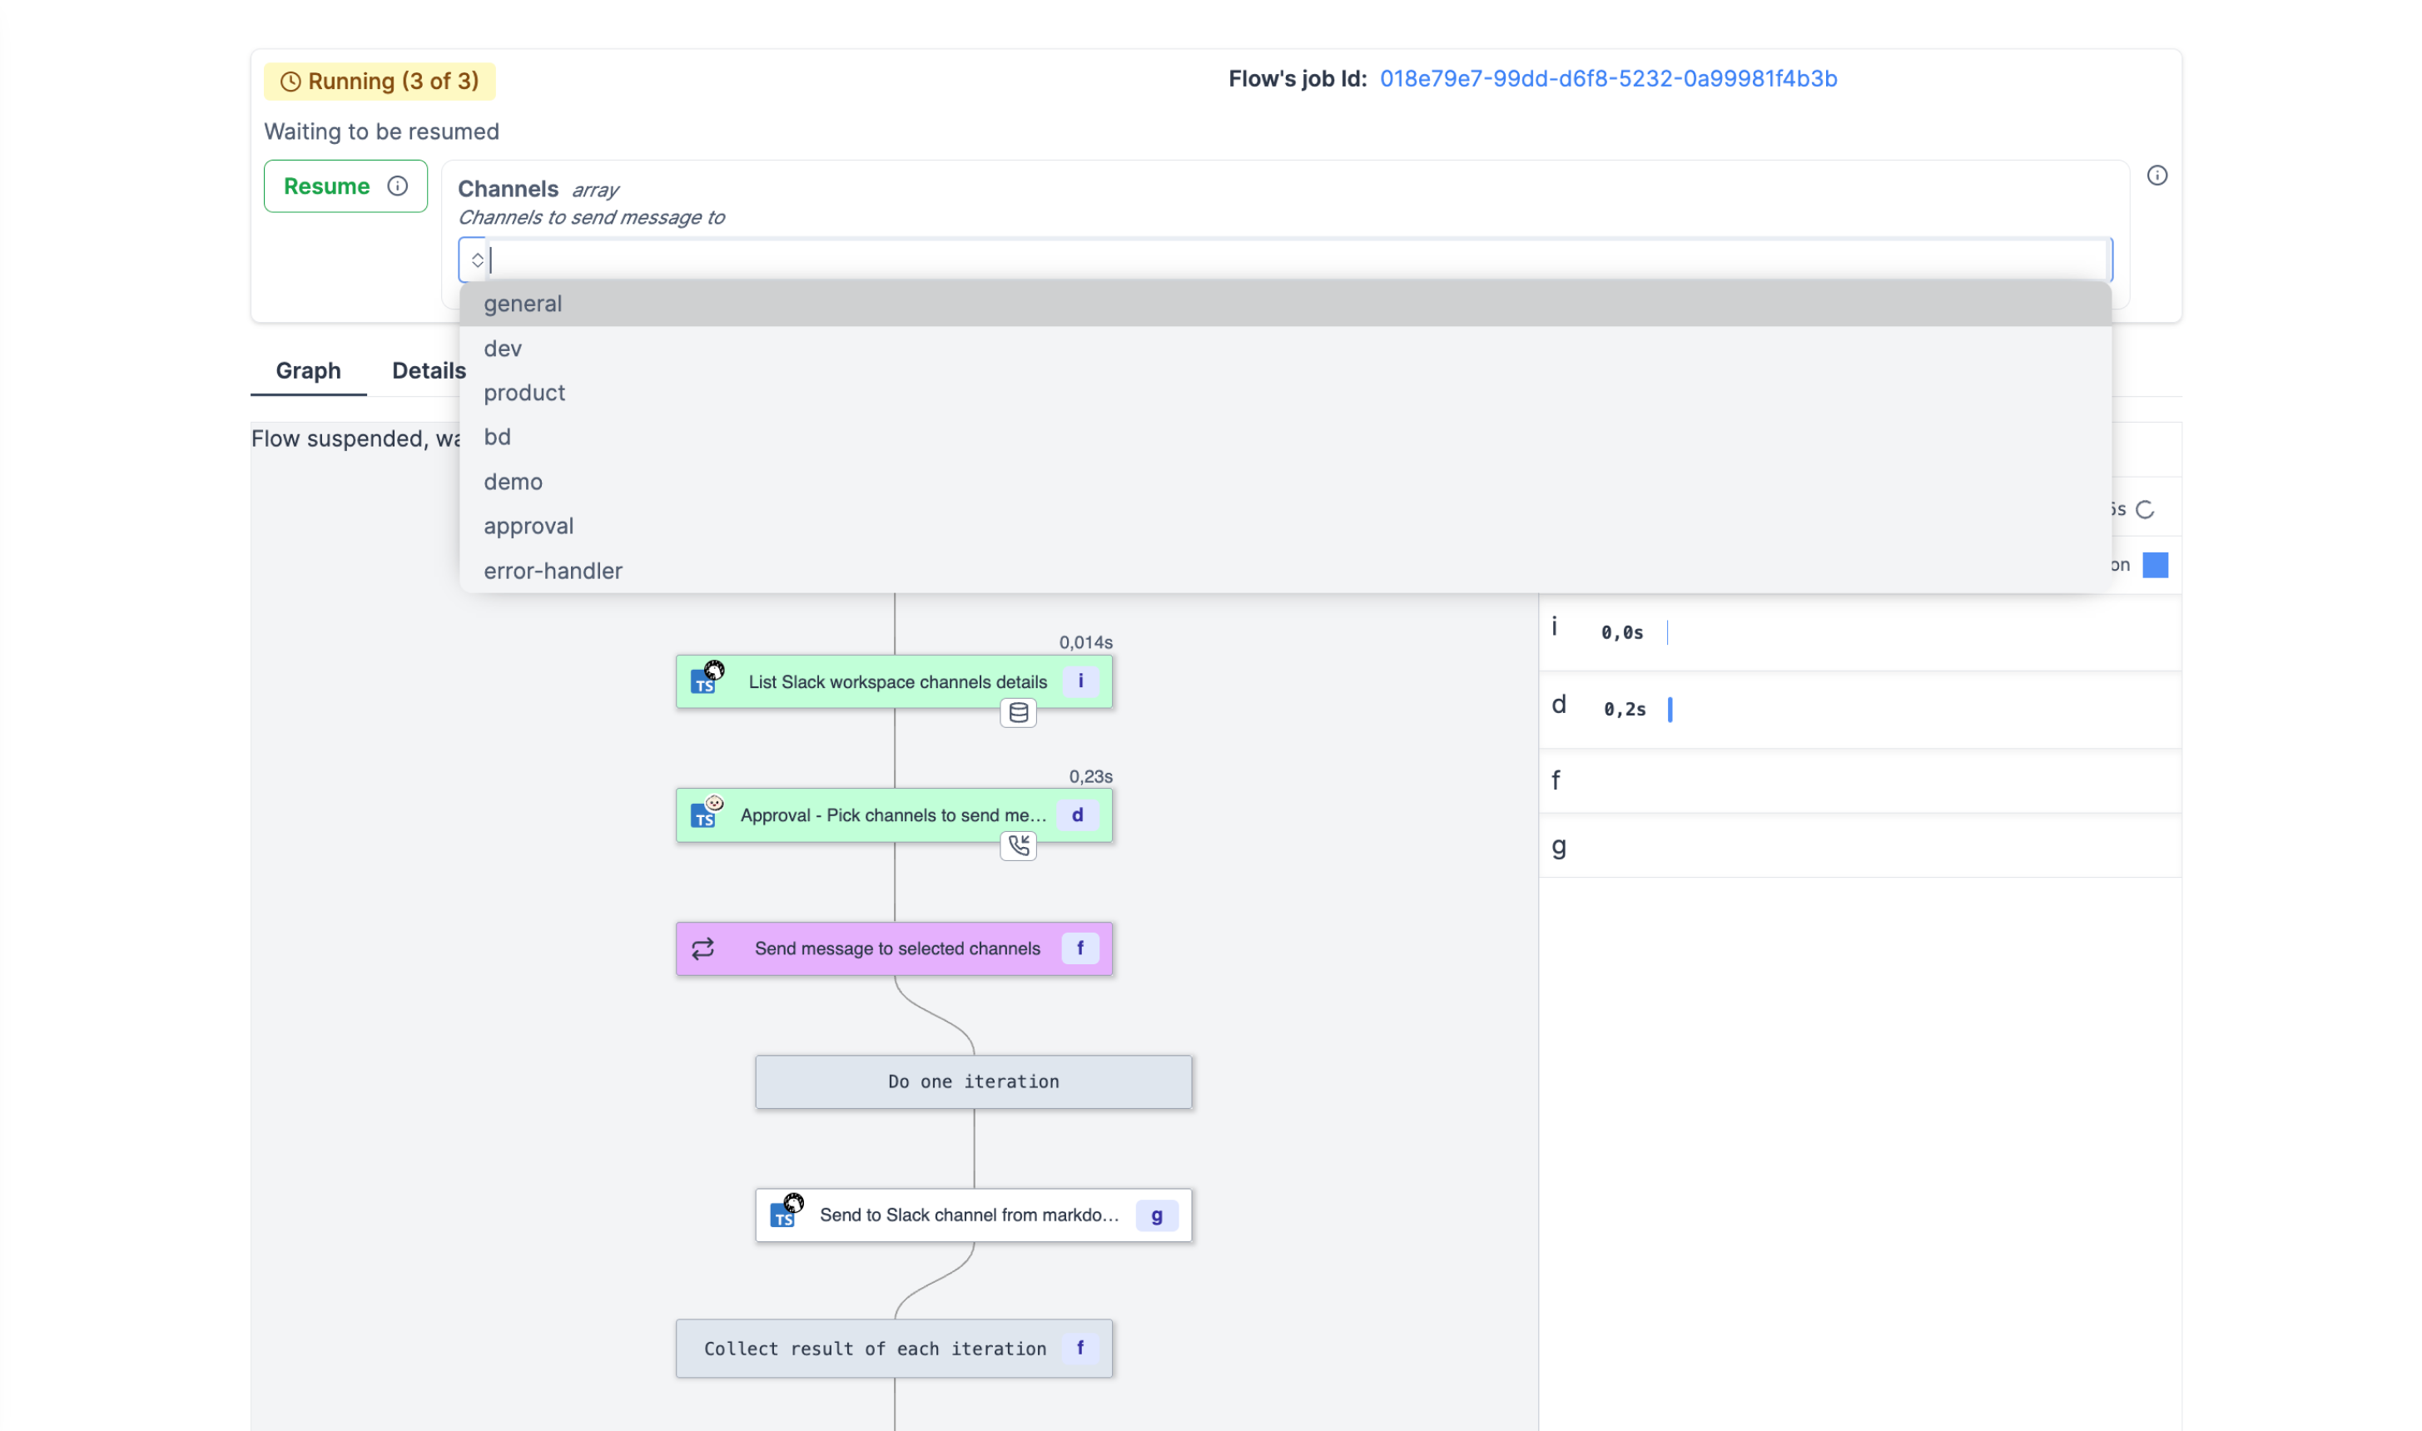The image size is (2422, 1431).
Task: Open the Flow's job Id link
Action: tap(1608, 79)
